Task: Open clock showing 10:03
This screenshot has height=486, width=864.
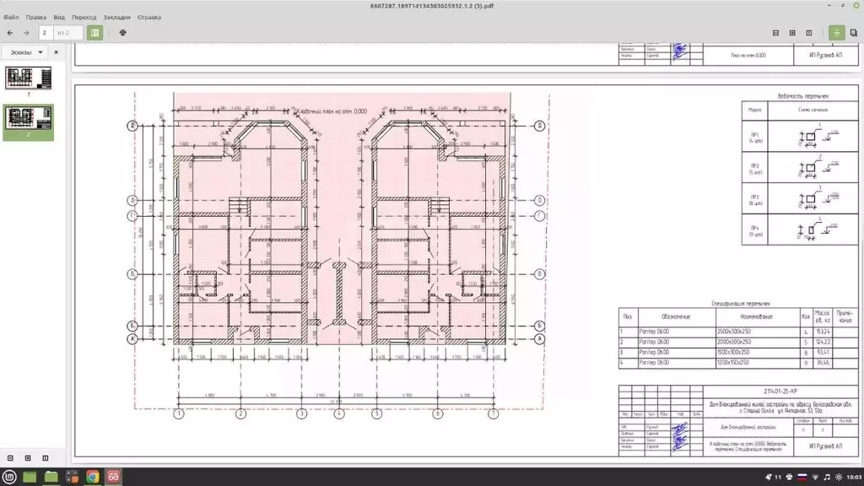Action: click(x=854, y=478)
